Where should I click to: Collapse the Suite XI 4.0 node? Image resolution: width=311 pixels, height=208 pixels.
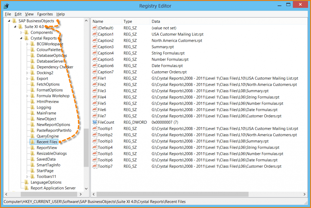[15, 27]
